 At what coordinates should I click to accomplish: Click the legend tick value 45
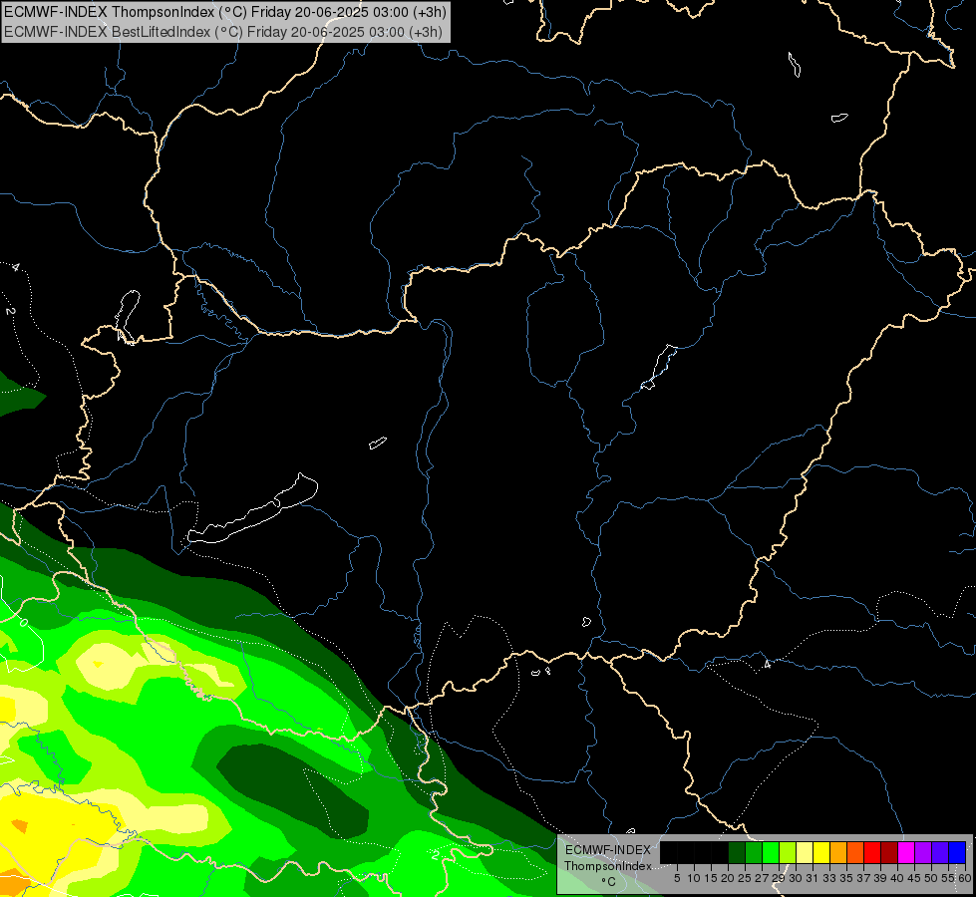point(914,878)
